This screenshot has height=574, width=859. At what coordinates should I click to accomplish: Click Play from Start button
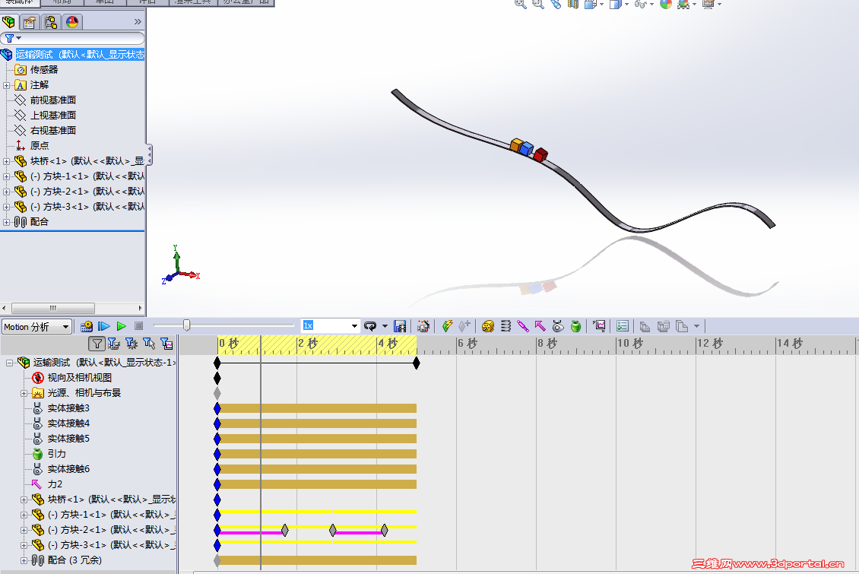coord(103,326)
